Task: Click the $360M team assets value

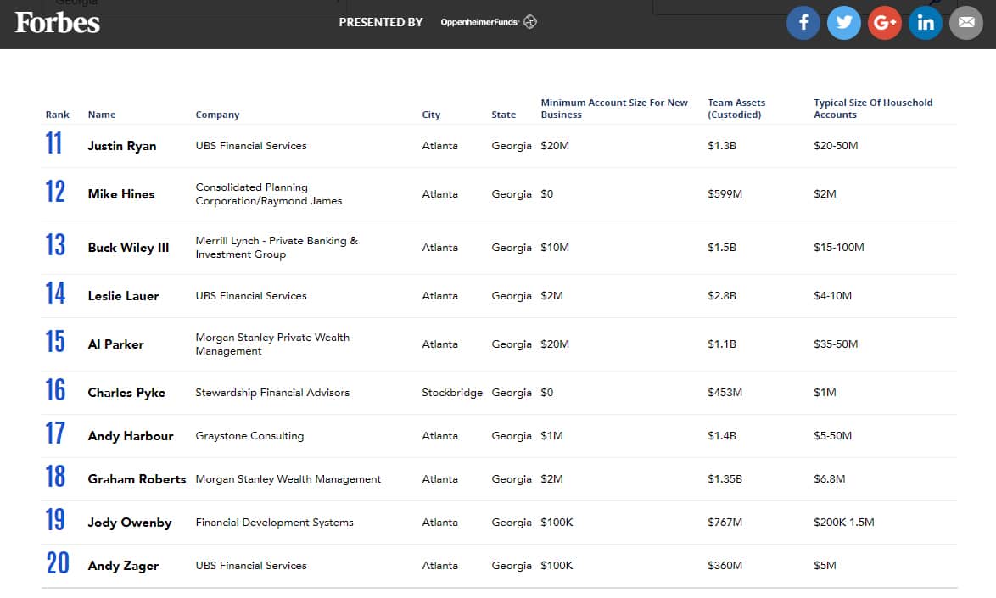Action: pos(725,566)
